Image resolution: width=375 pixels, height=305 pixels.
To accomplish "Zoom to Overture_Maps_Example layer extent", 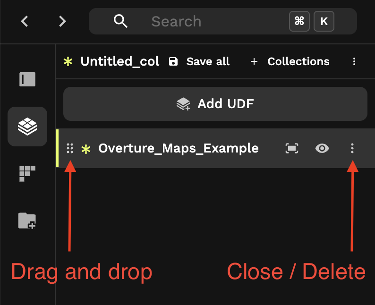I will pyautogui.click(x=292, y=148).
